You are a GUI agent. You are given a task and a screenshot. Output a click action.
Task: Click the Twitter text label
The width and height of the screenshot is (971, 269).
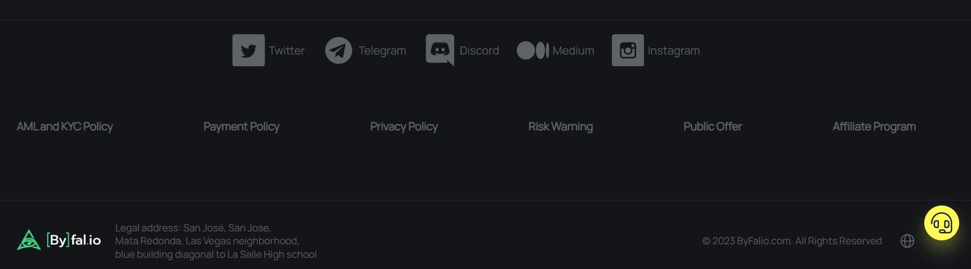[287, 51]
